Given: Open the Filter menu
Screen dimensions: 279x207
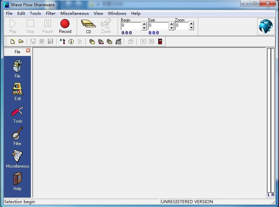Looking at the screenshot, I should pyautogui.click(x=51, y=13).
